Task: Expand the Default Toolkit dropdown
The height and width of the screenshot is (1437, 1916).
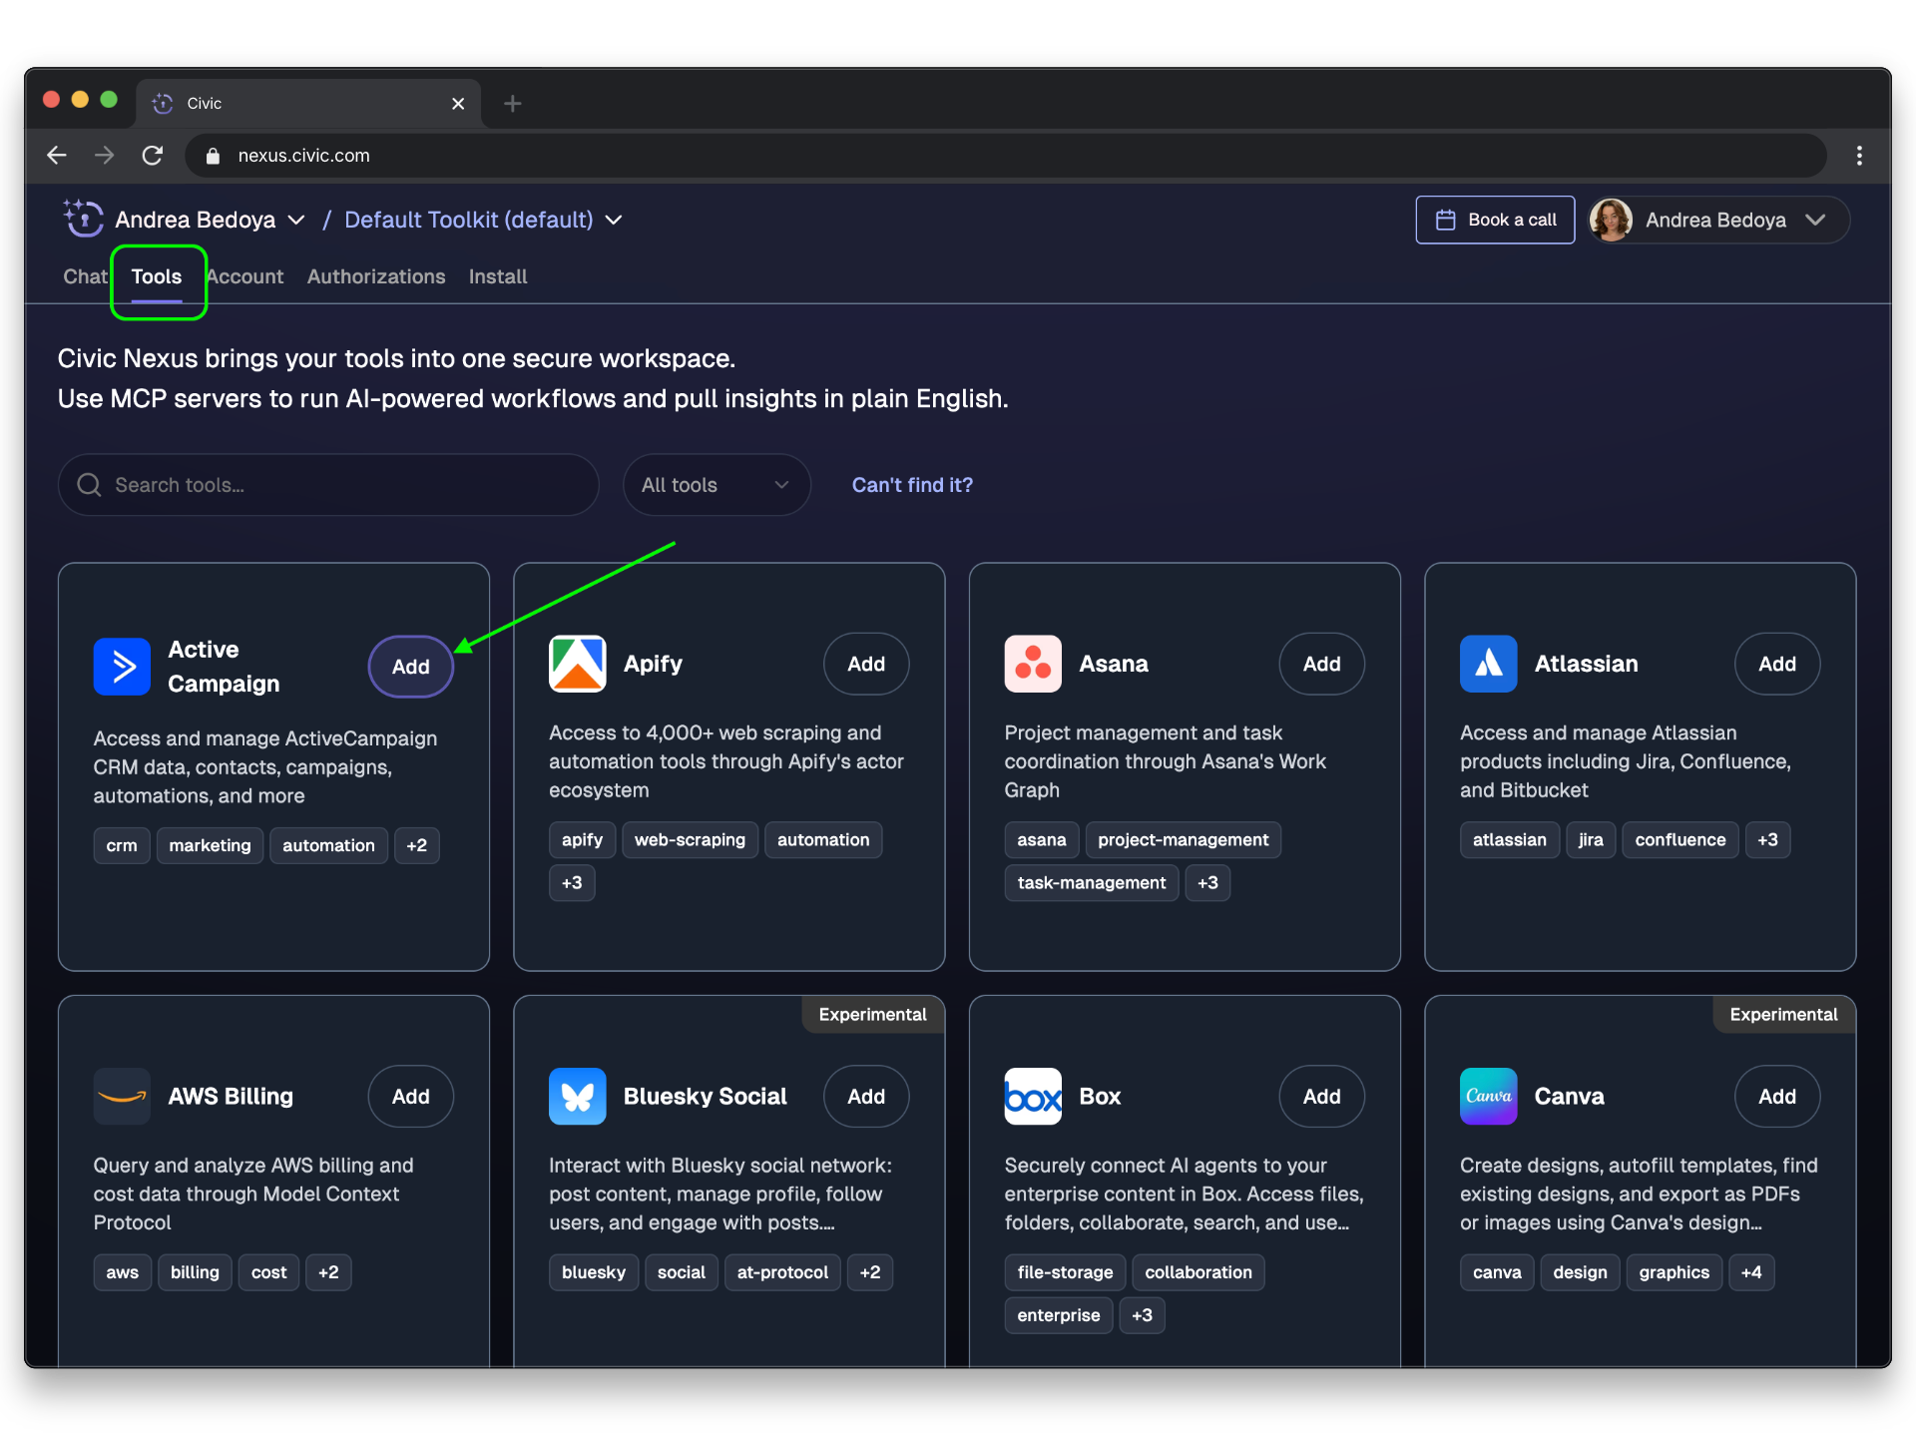Action: coord(614,220)
